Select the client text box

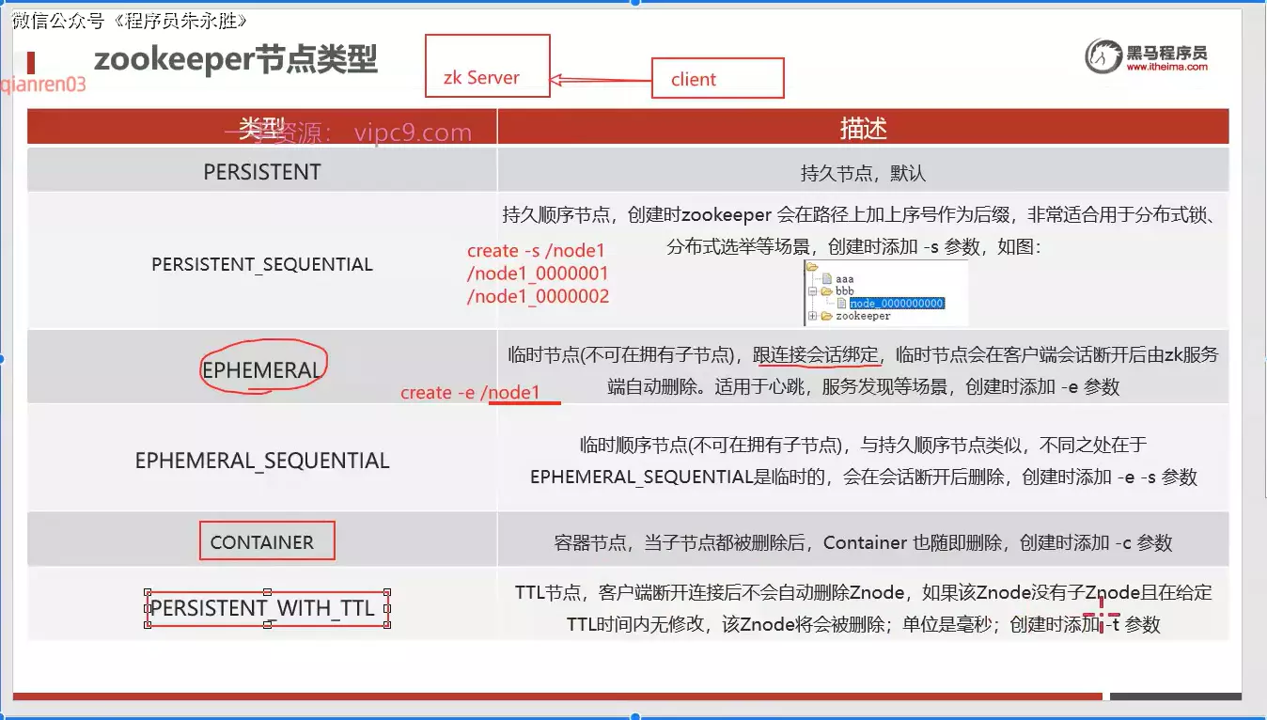tap(717, 79)
